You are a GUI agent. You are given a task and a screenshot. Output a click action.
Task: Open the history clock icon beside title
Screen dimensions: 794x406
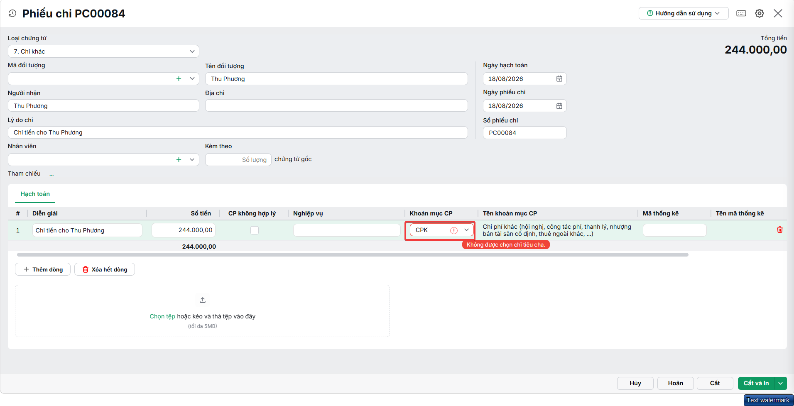coord(12,13)
